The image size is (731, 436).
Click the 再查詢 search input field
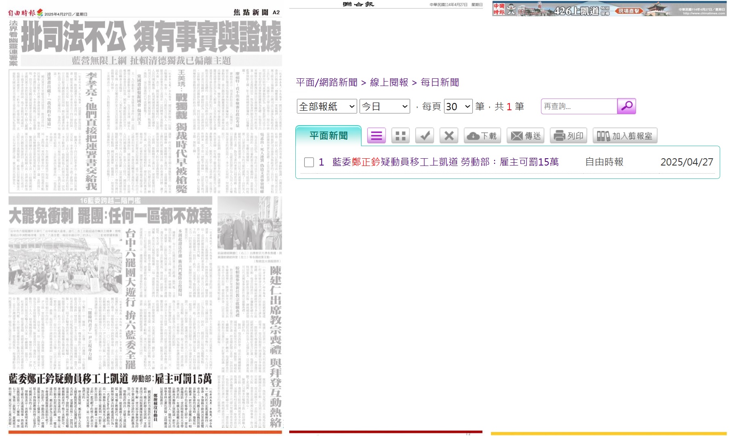[x=579, y=106]
